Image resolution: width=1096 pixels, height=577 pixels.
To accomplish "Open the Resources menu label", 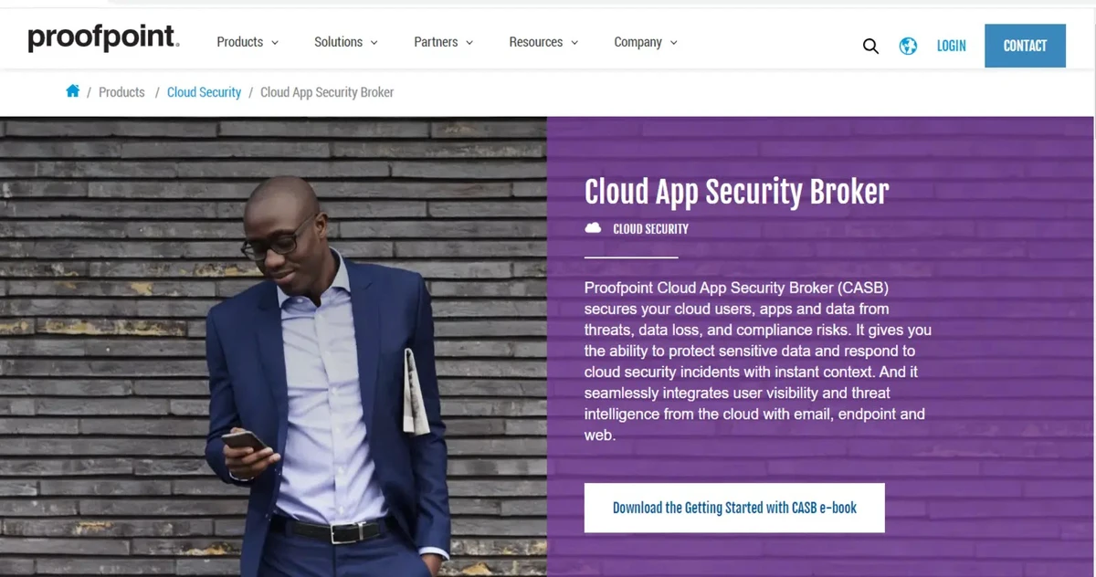I will pos(535,42).
